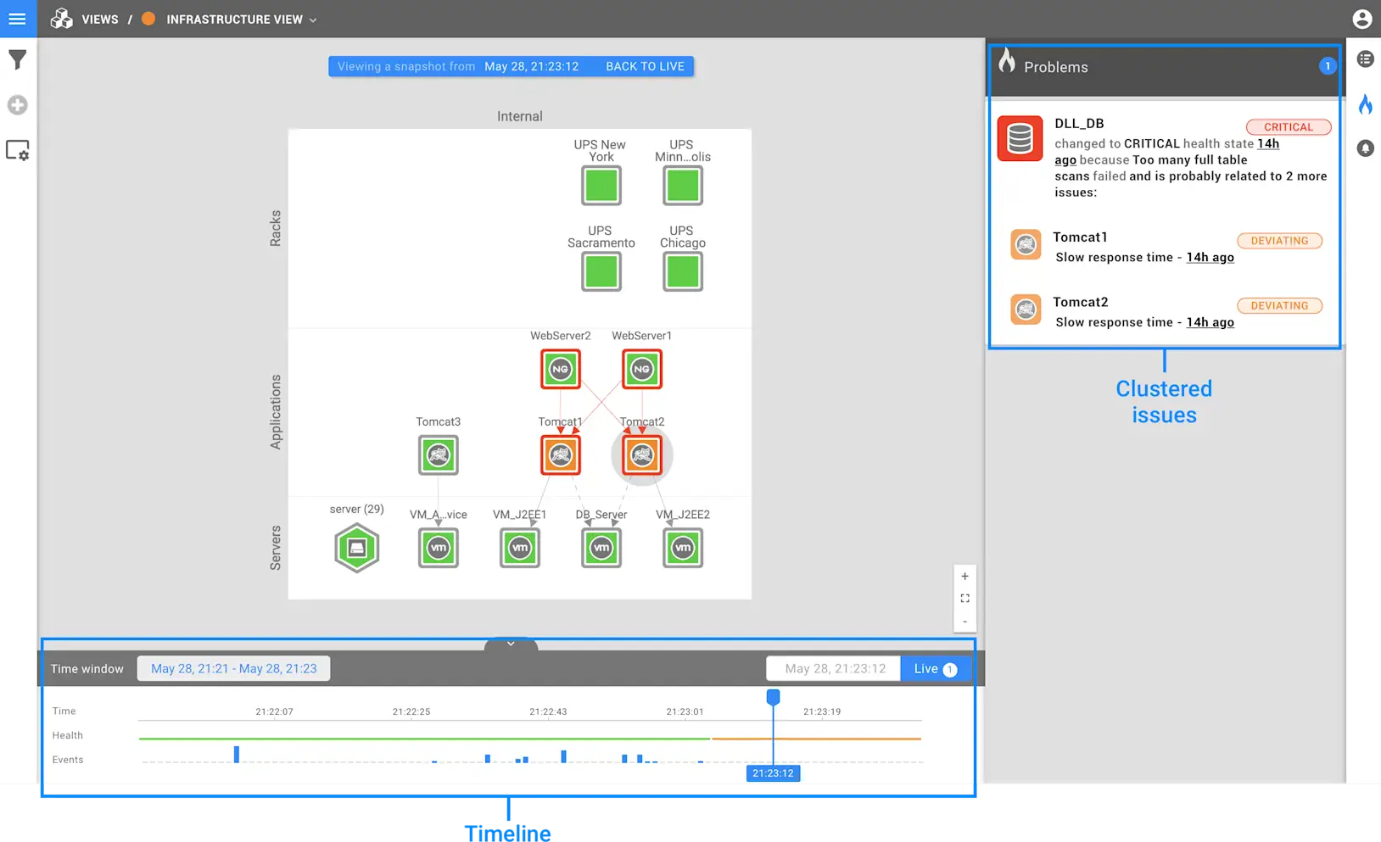Click the add component plus icon
Screen dimensions: 1381x842
tap(18, 105)
